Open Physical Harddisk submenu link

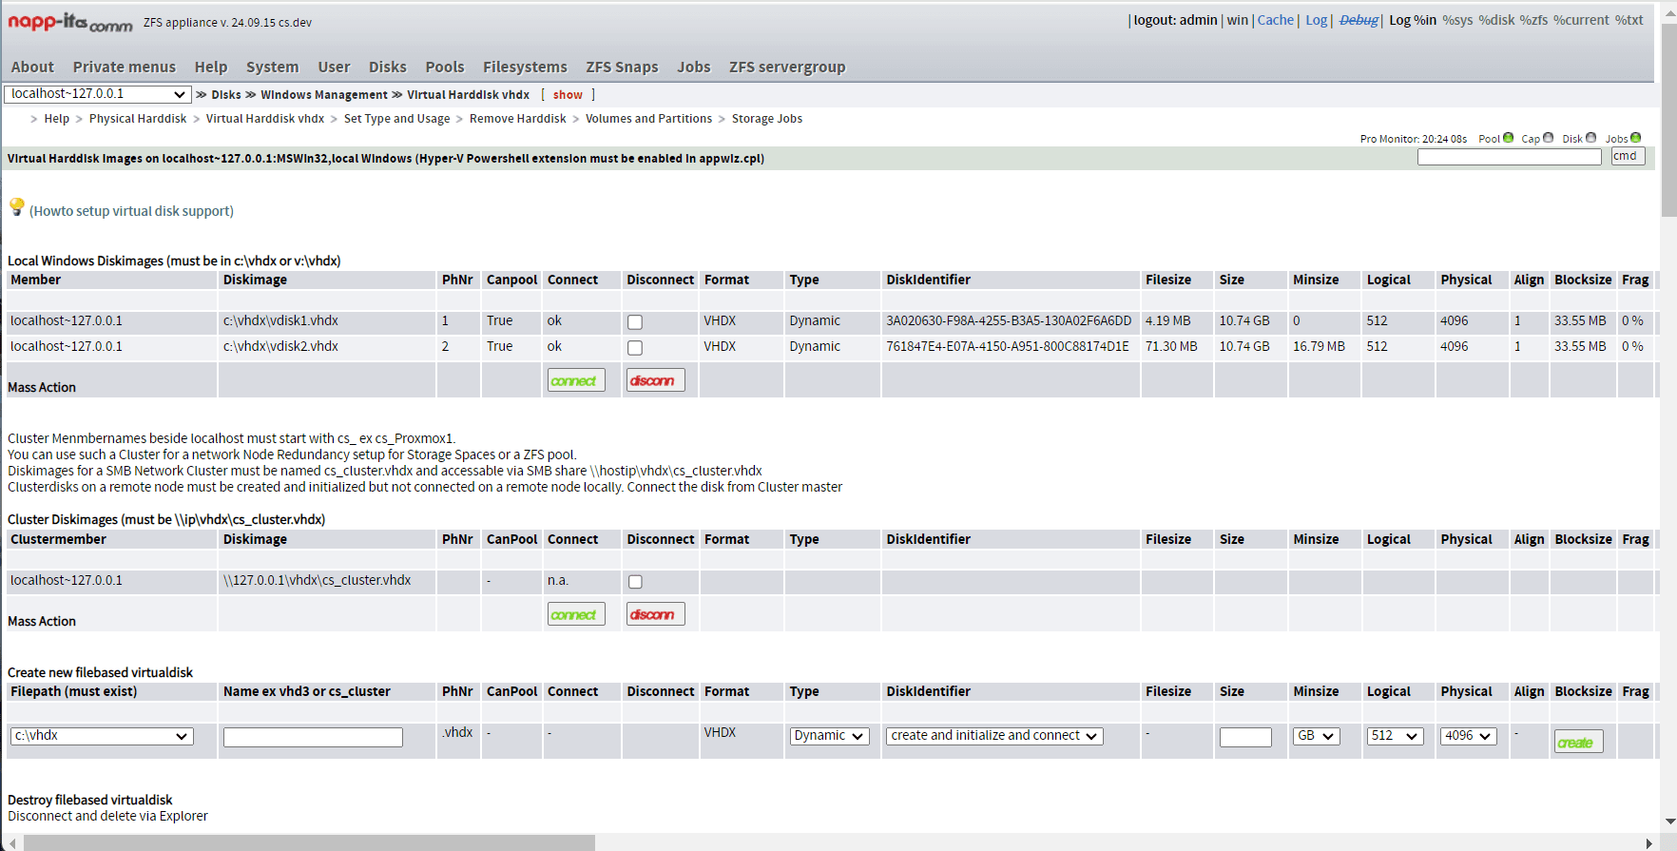coord(138,119)
